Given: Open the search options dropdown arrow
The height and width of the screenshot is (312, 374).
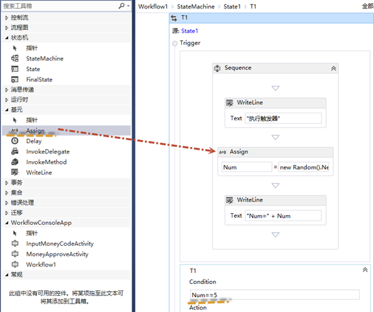Looking at the screenshot, I should pyautogui.click(x=129, y=5).
